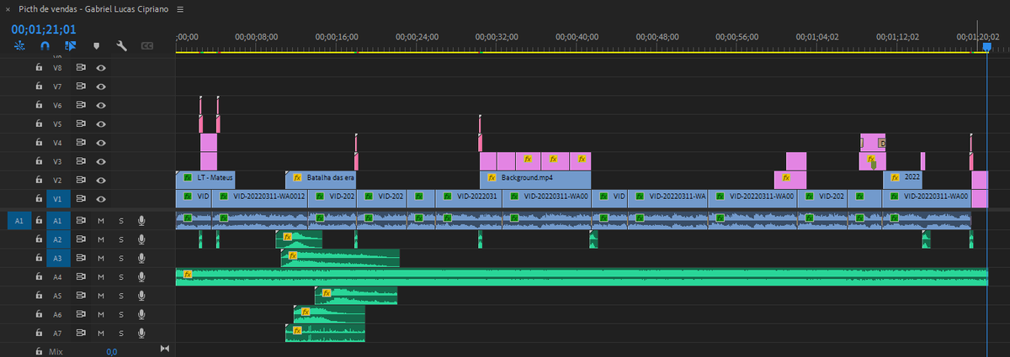Enable voice-over record on track A1
Screen dimensions: 1010x357
point(141,220)
